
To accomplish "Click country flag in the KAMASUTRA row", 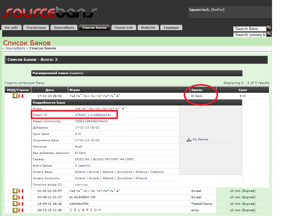I will click(21, 204).
